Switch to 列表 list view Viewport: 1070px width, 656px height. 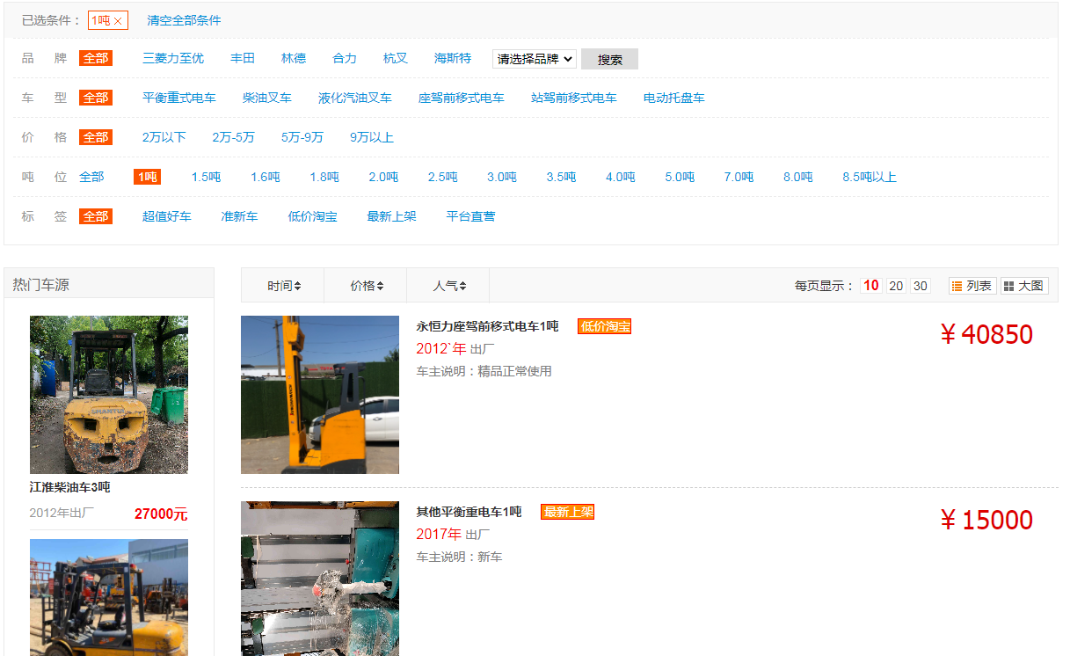[x=972, y=286]
